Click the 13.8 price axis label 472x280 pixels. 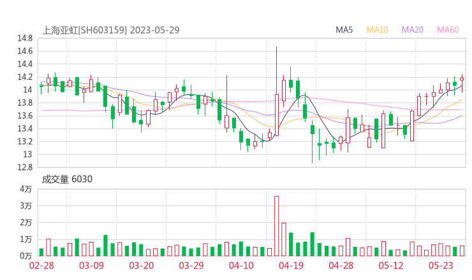click(x=25, y=102)
